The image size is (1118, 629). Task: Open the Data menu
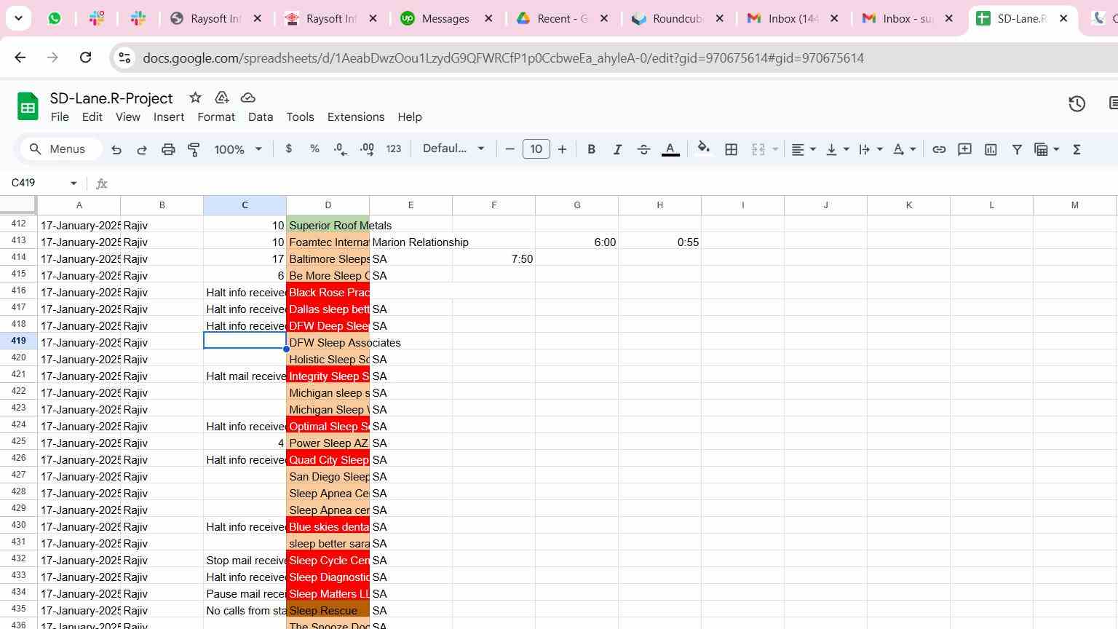261,116
